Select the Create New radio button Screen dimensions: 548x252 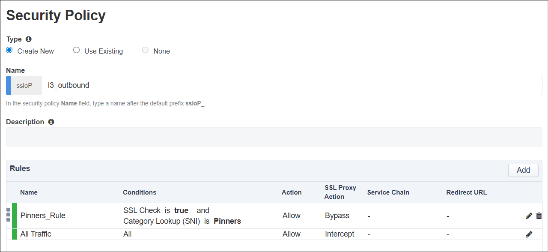coord(9,50)
